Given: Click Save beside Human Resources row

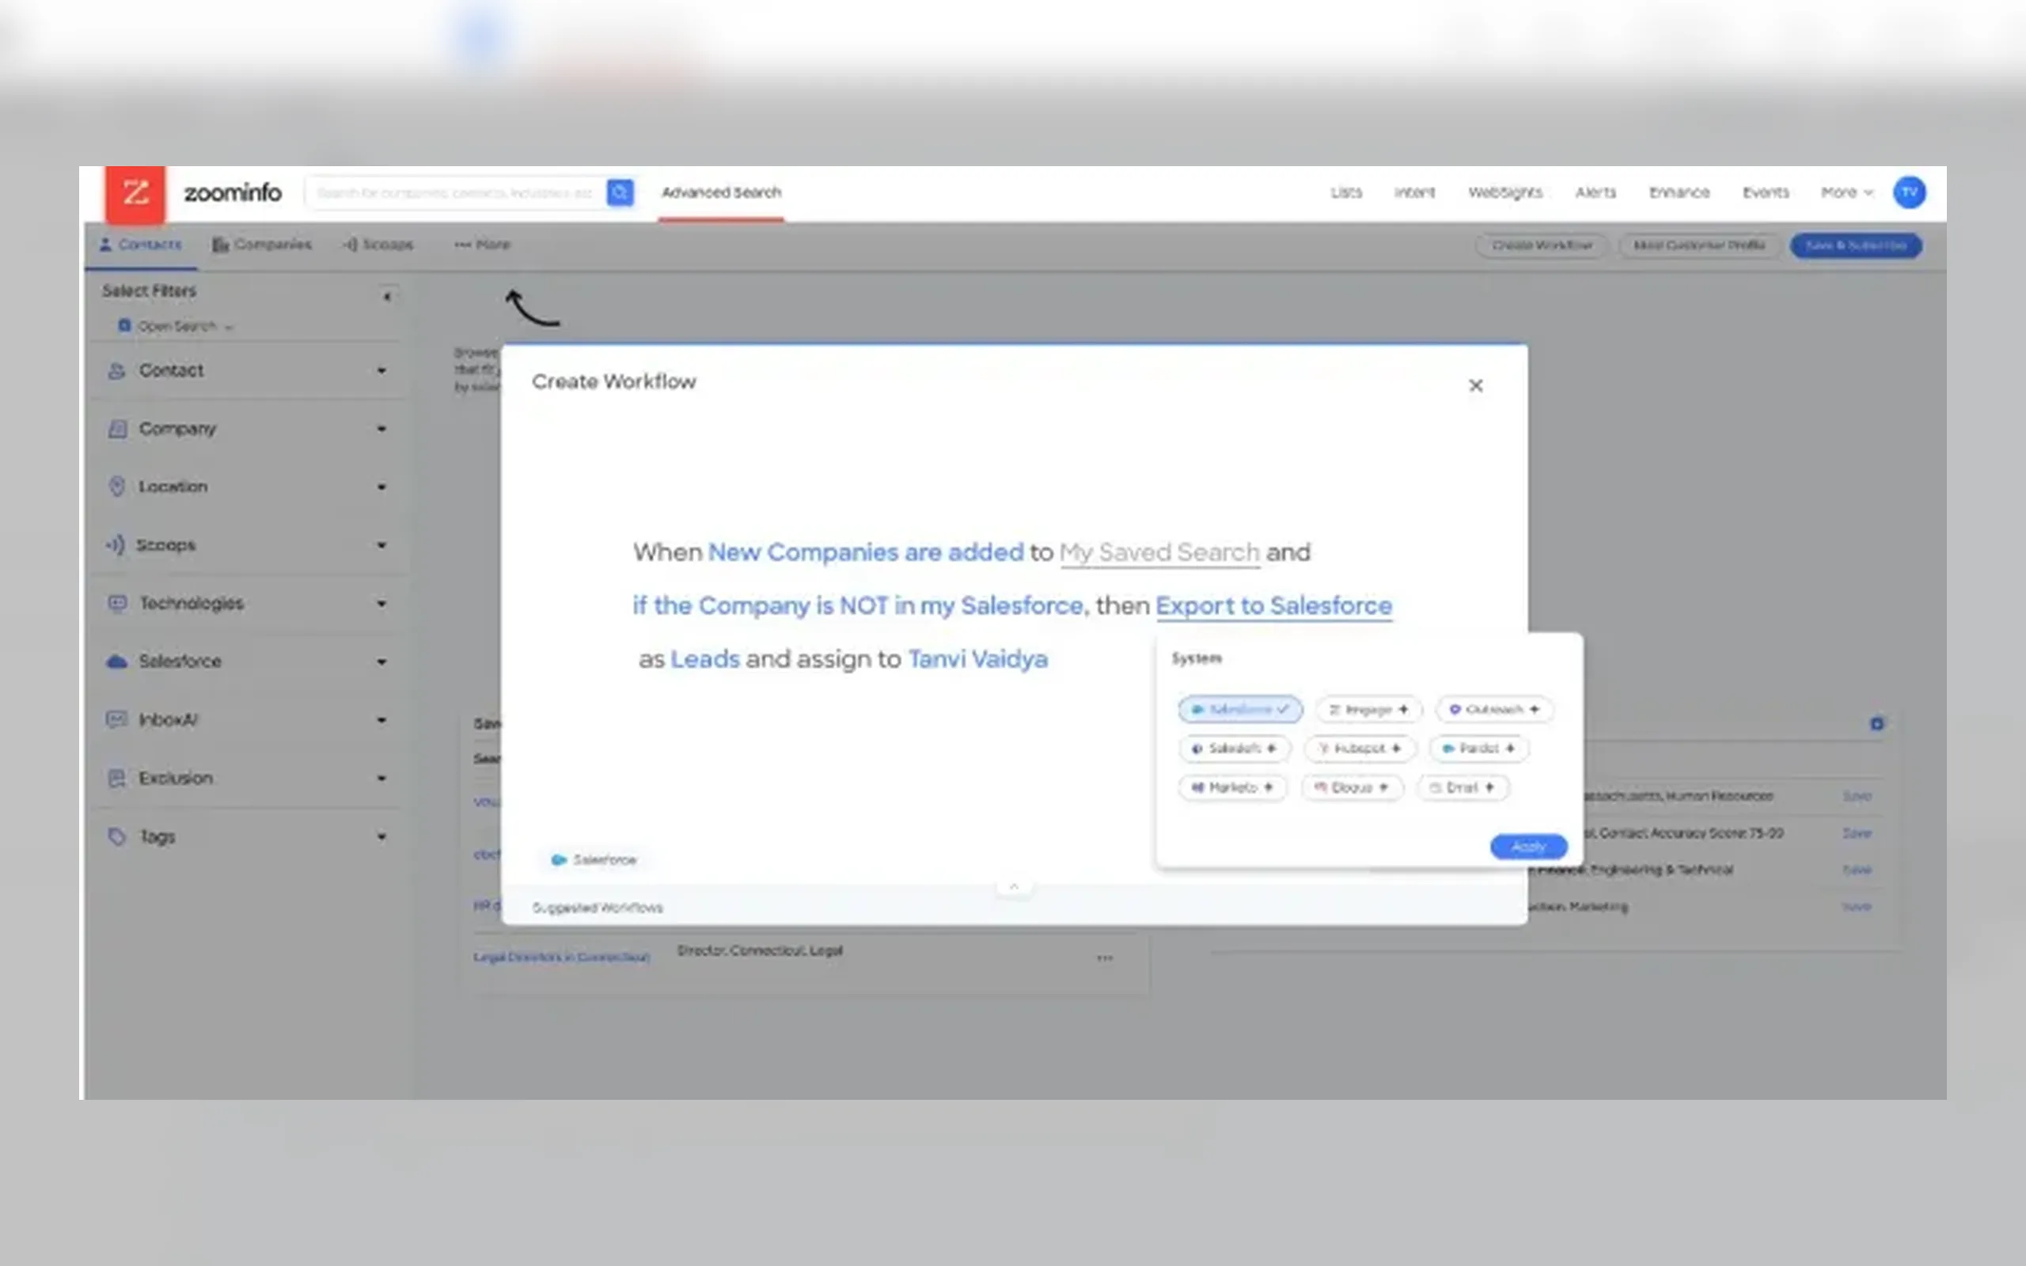Looking at the screenshot, I should pos(1856,796).
